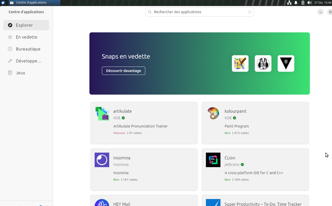Click the CLion app icon
The width and height of the screenshot is (332, 206).
(213, 160)
